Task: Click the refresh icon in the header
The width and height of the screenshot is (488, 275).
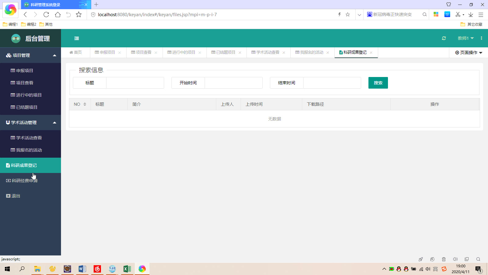Action: click(x=444, y=38)
